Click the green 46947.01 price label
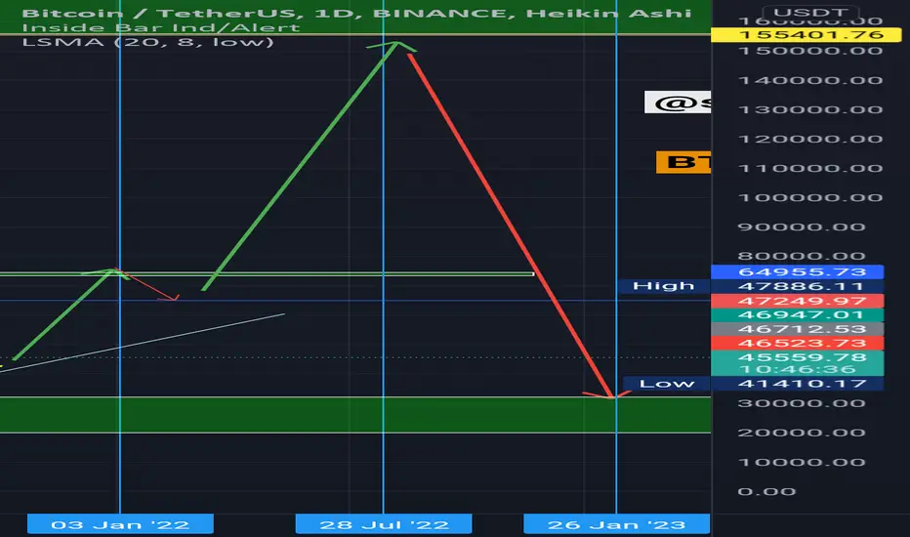Screen dimensions: 910x537 point(798,314)
